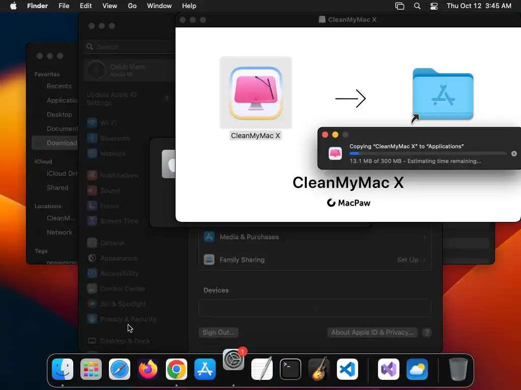Select Network location in Finder sidebar

click(x=60, y=232)
